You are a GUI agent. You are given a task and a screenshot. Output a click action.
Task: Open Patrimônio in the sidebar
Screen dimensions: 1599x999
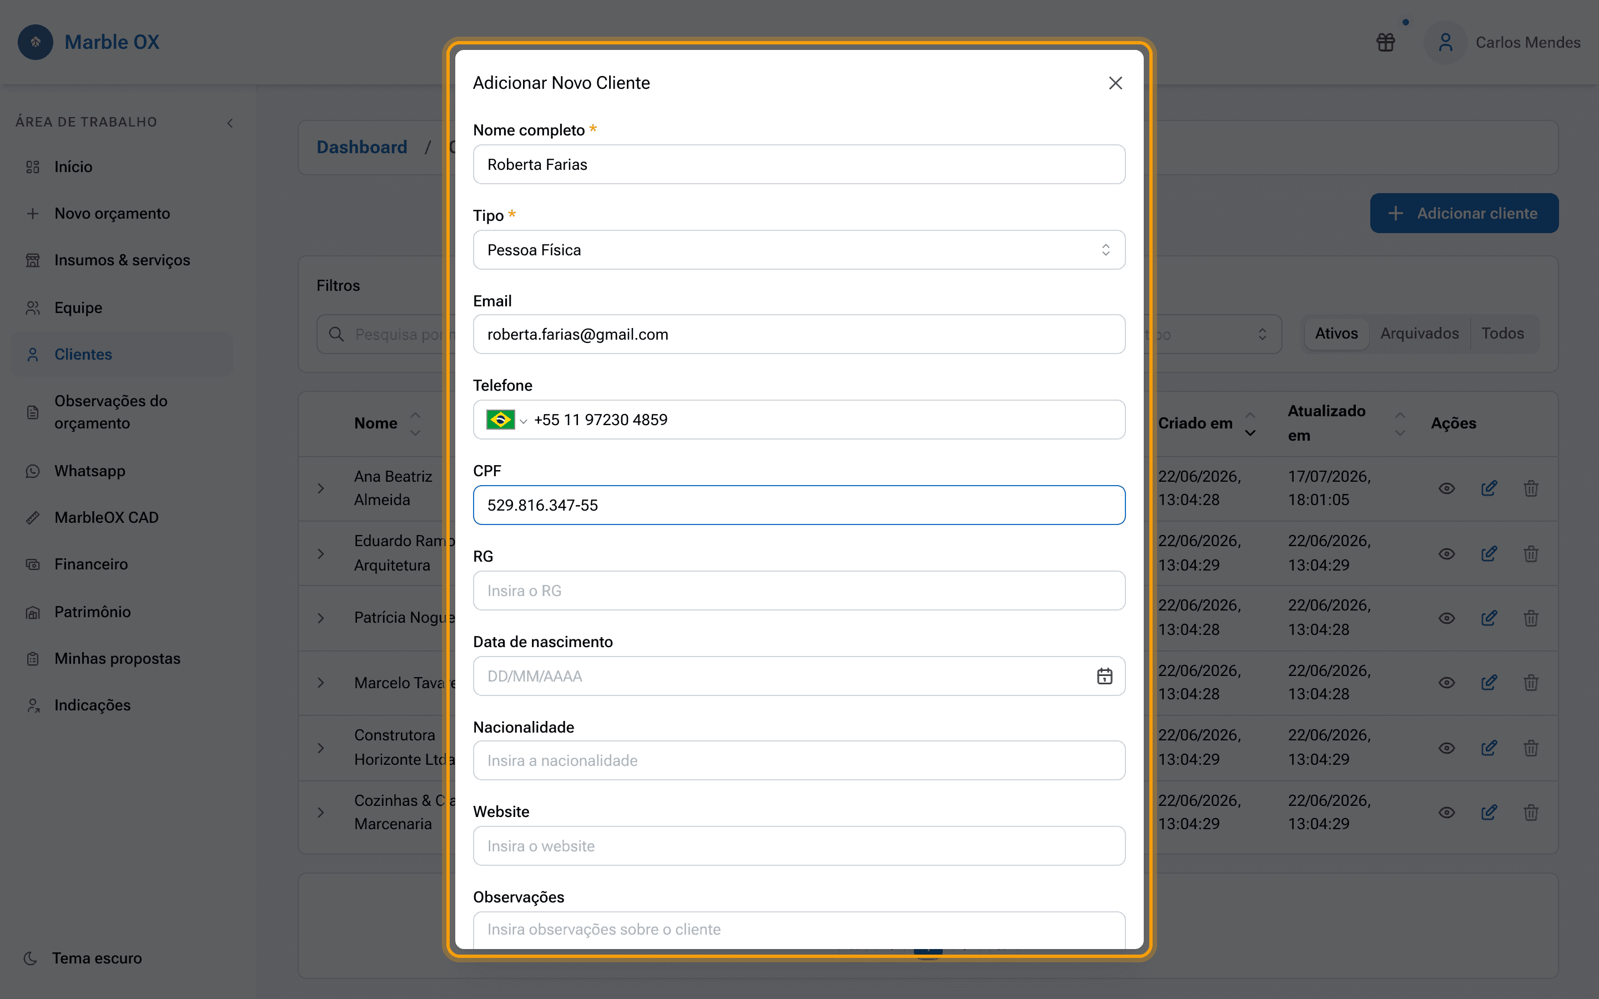tap(123, 612)
